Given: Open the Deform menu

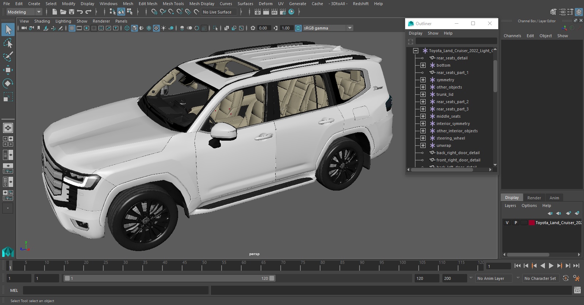Looking at the screenshot, I should click(265, 4).
